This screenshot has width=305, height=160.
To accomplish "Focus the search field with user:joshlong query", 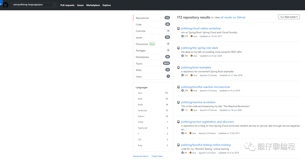I will 34,5.
